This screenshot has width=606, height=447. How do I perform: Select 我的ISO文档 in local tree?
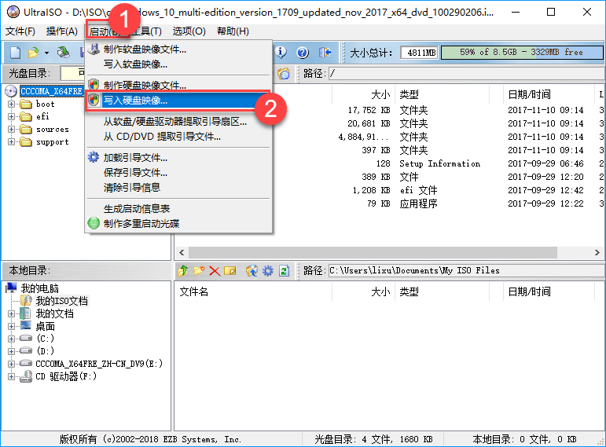click(x=62, y=301)
